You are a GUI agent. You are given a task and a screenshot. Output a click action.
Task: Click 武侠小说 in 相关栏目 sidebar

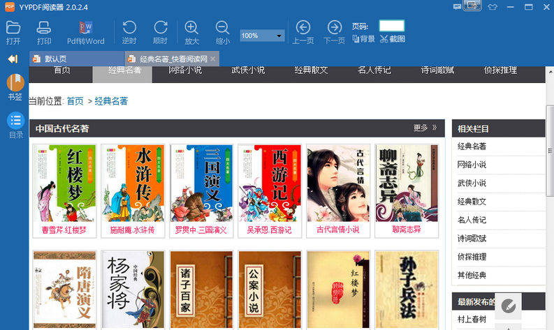(x=472, y=183)
